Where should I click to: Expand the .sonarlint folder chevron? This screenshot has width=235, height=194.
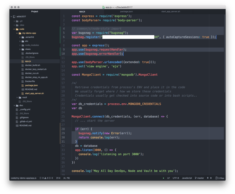click(20, 37)
